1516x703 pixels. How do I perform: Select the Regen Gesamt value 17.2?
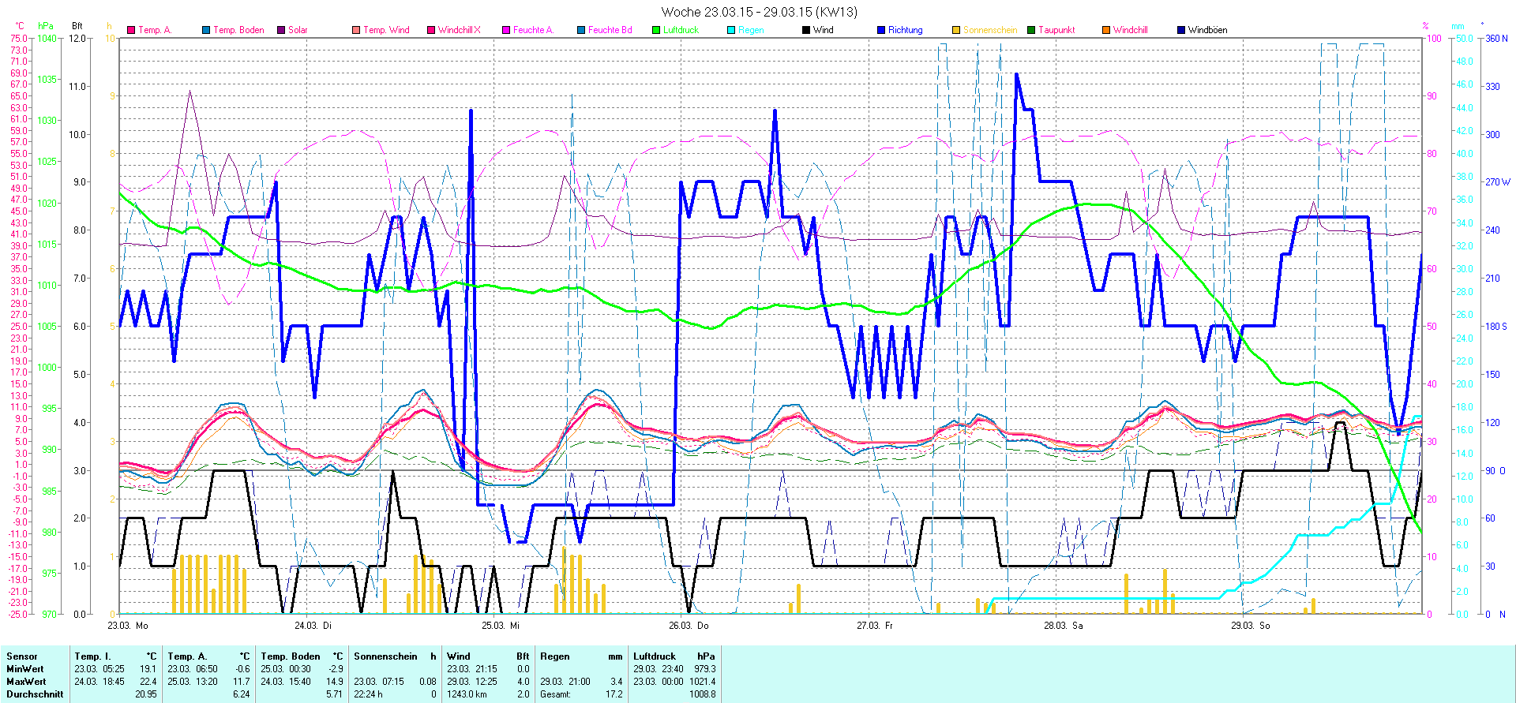tap(614, 694)
